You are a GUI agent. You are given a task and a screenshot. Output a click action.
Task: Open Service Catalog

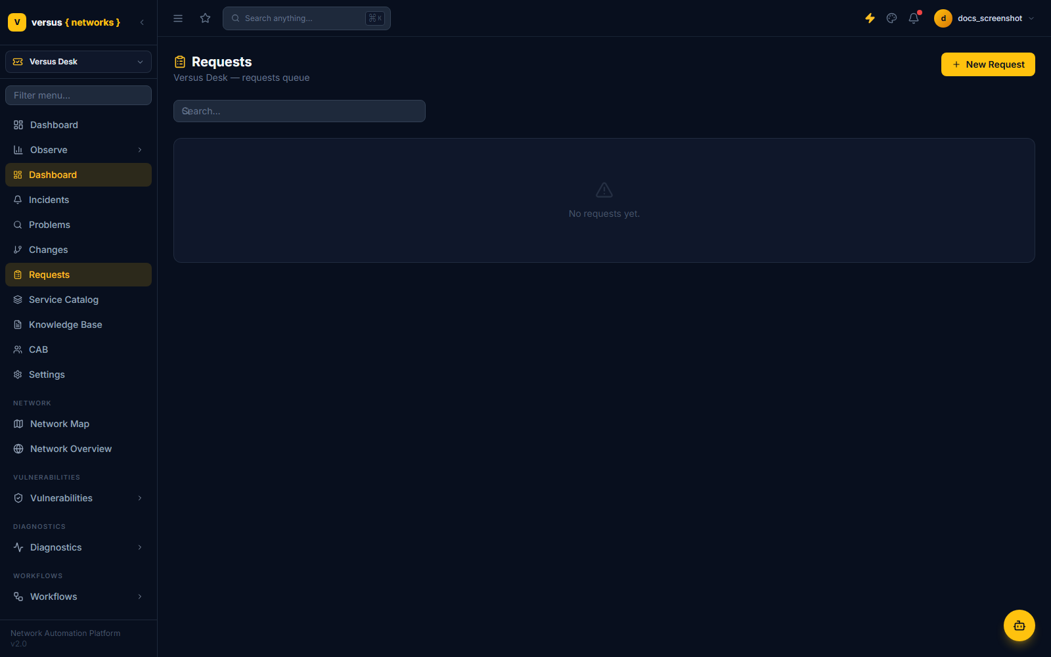point(78,300)
